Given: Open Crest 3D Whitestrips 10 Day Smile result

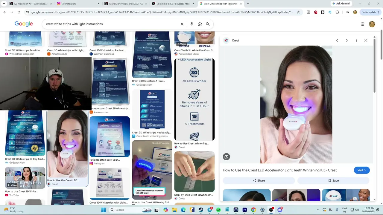Looking at the screenshot, I should (x=25, y=133).
